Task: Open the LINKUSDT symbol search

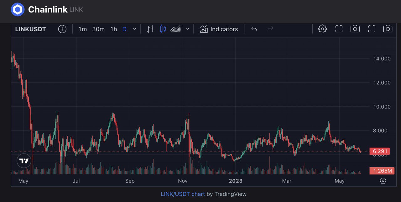Action: click(31, 29)
